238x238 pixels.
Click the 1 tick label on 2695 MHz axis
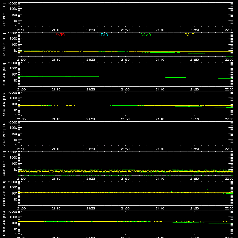(x=16, y=145)
